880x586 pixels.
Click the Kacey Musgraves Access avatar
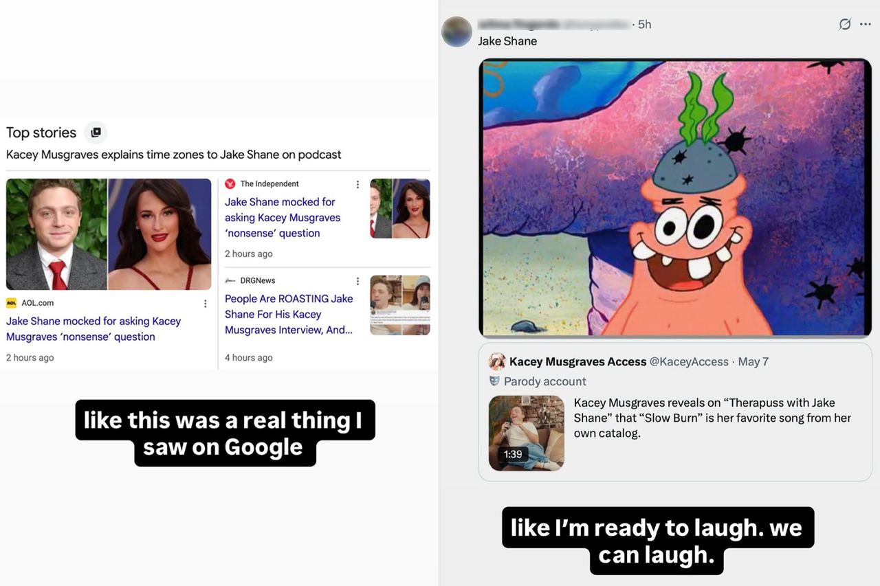click(497, 361)
